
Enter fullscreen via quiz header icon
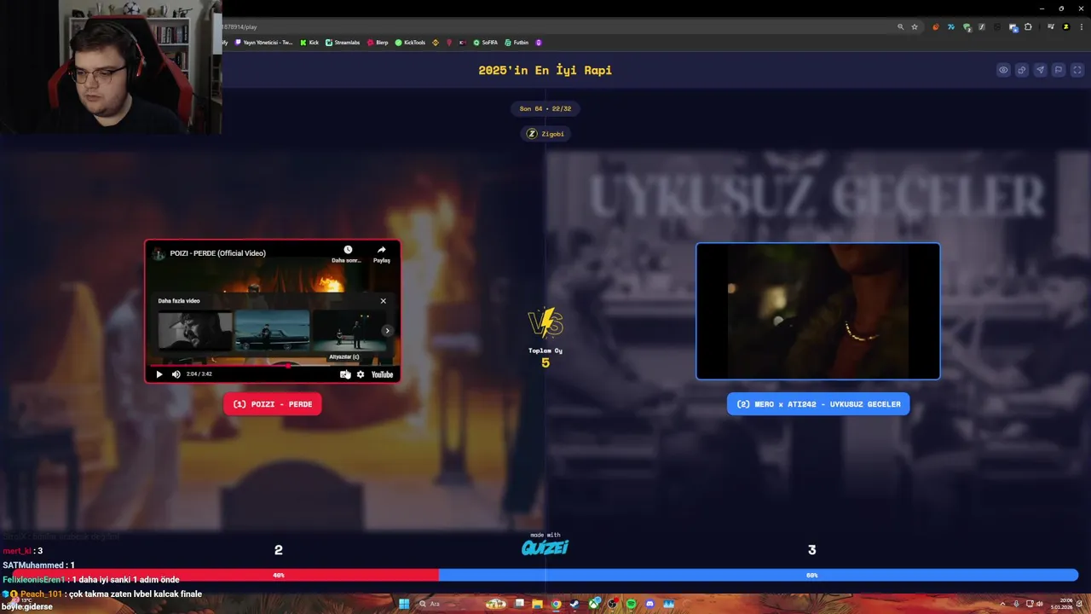[1077, 70]
